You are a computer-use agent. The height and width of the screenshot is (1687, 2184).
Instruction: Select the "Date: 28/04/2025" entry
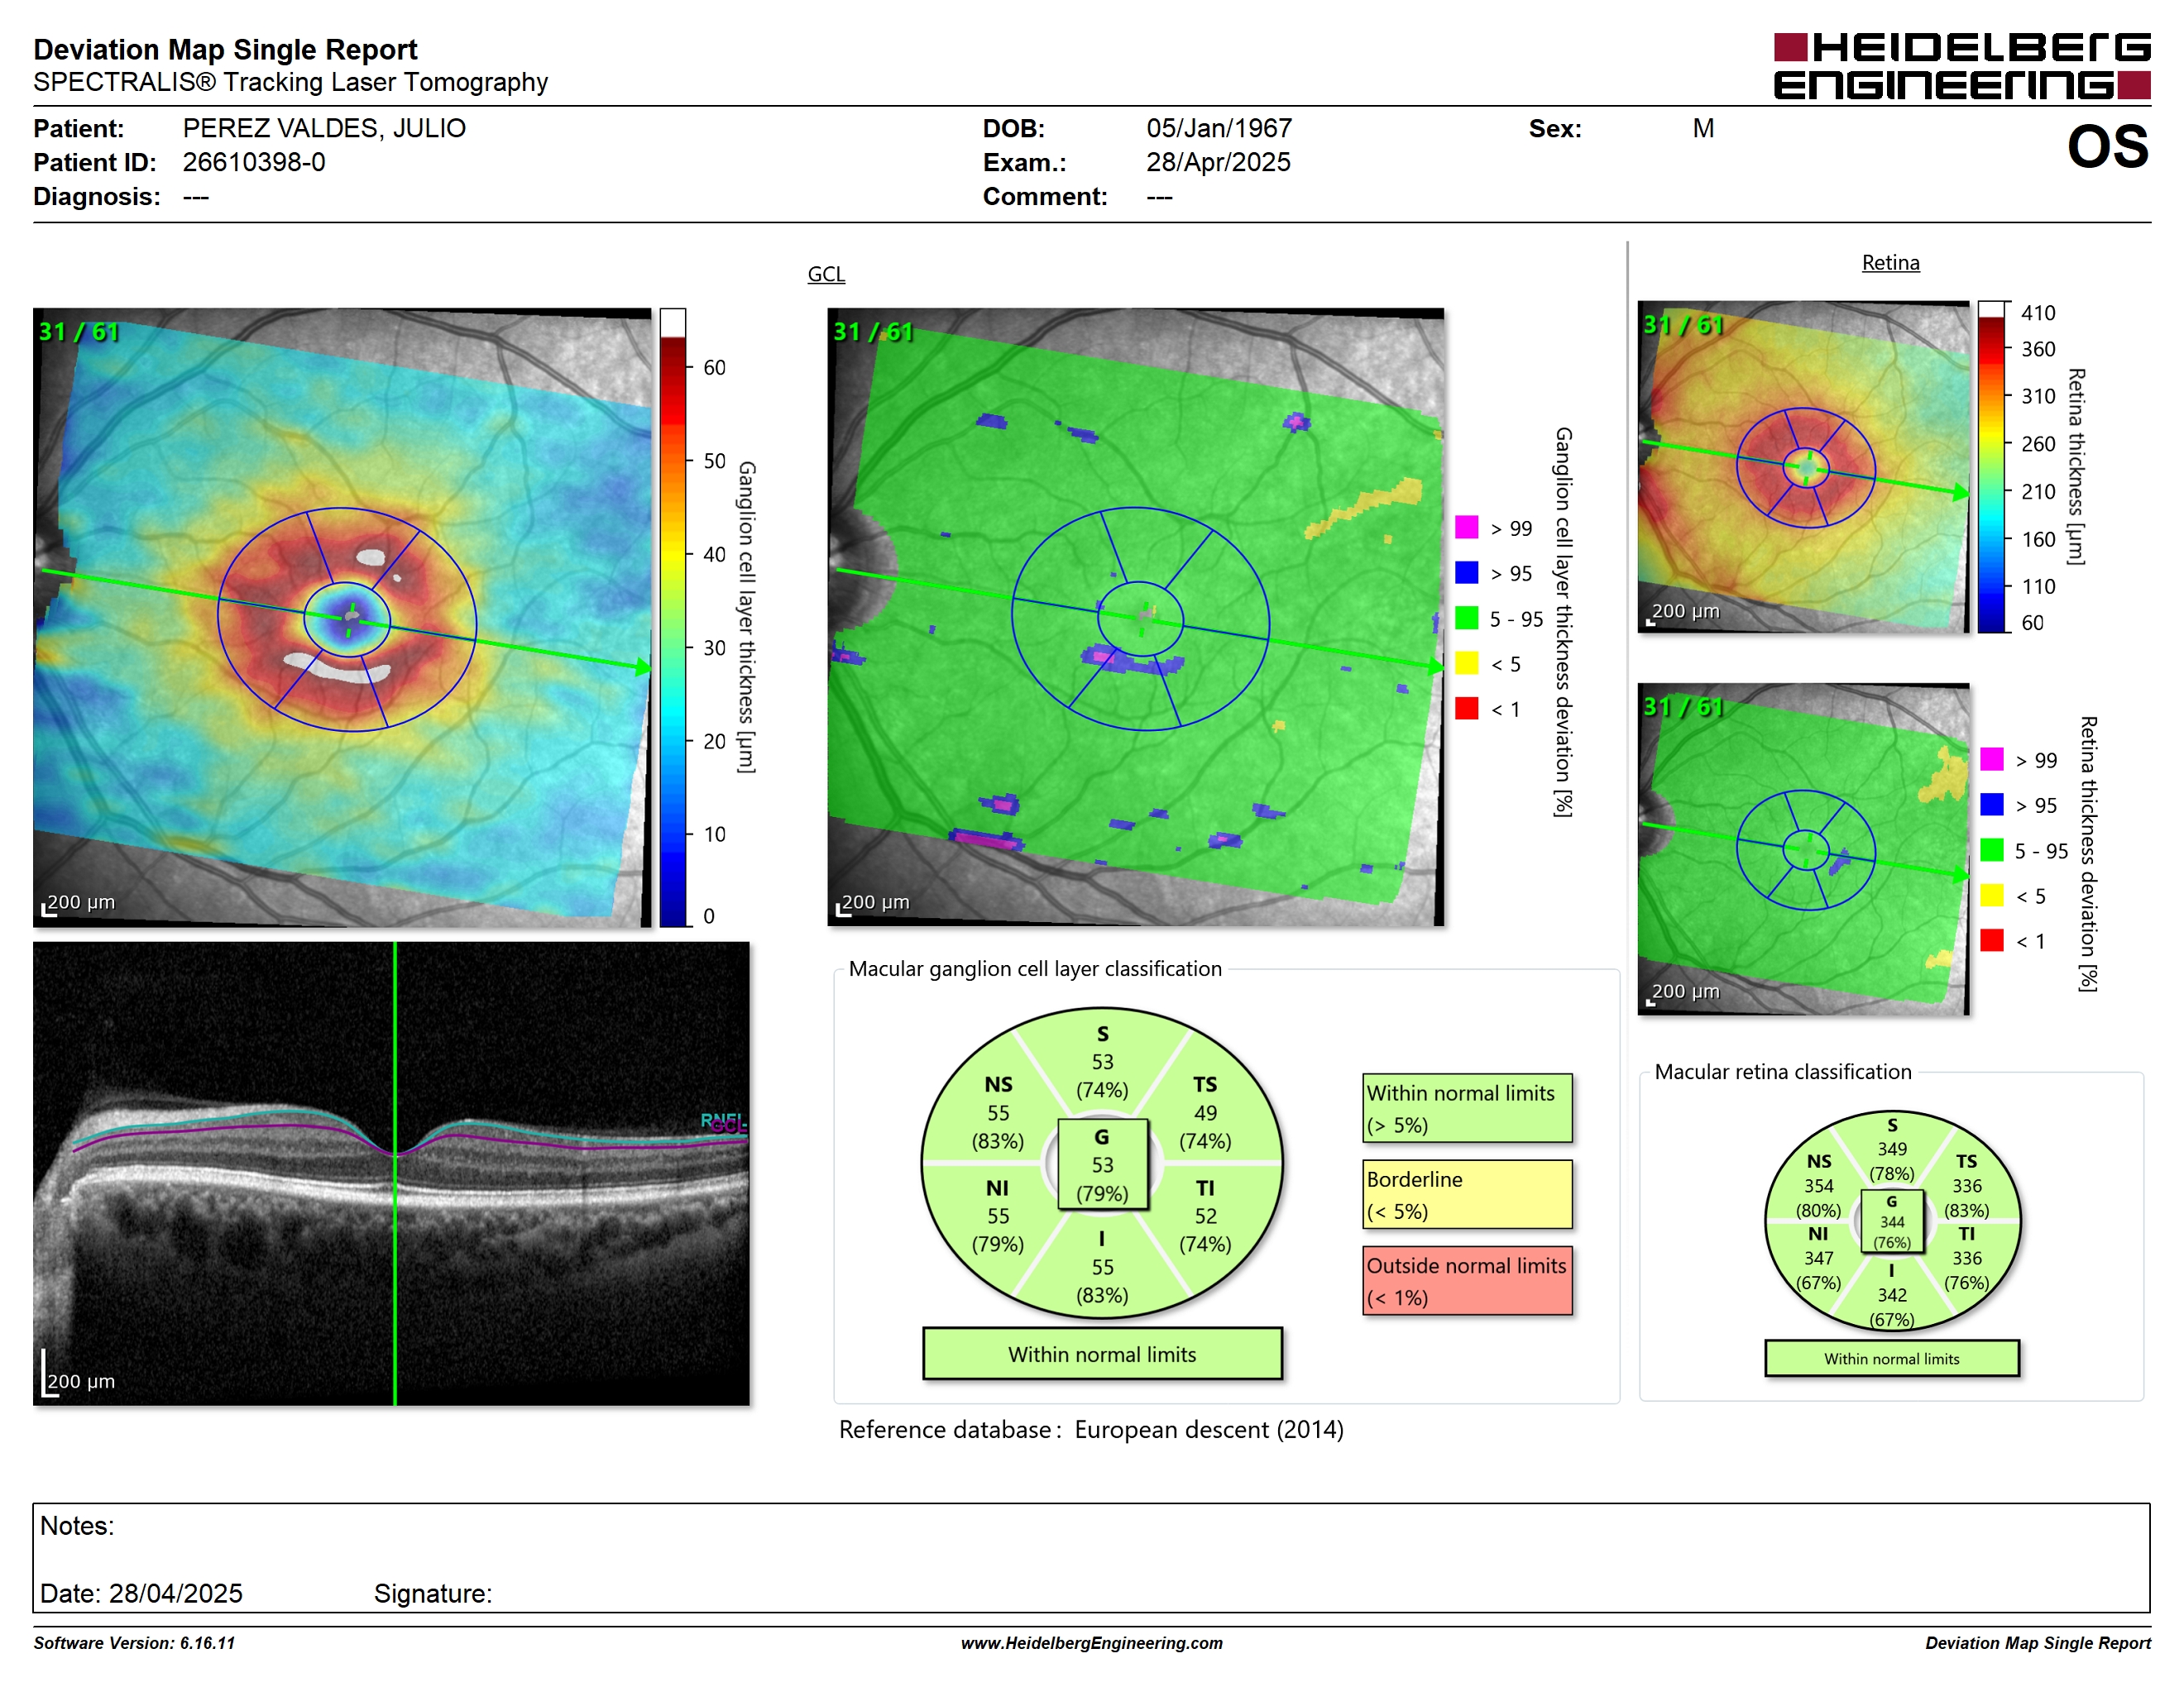(x=141, y=1593)
